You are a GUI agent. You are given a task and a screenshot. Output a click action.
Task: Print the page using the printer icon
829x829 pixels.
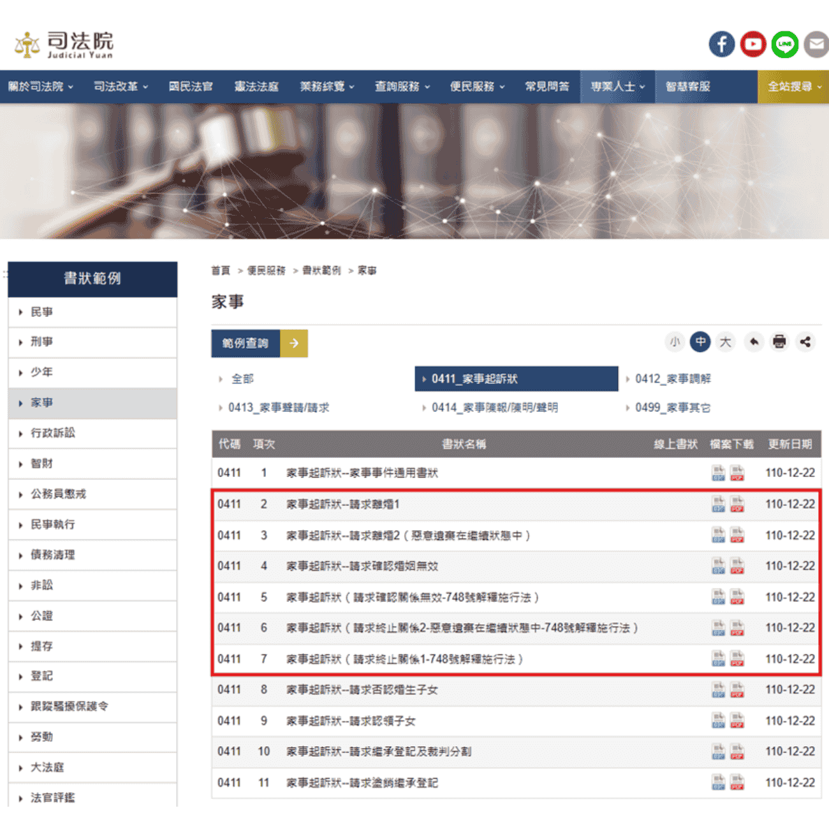[x=779, y=342]
